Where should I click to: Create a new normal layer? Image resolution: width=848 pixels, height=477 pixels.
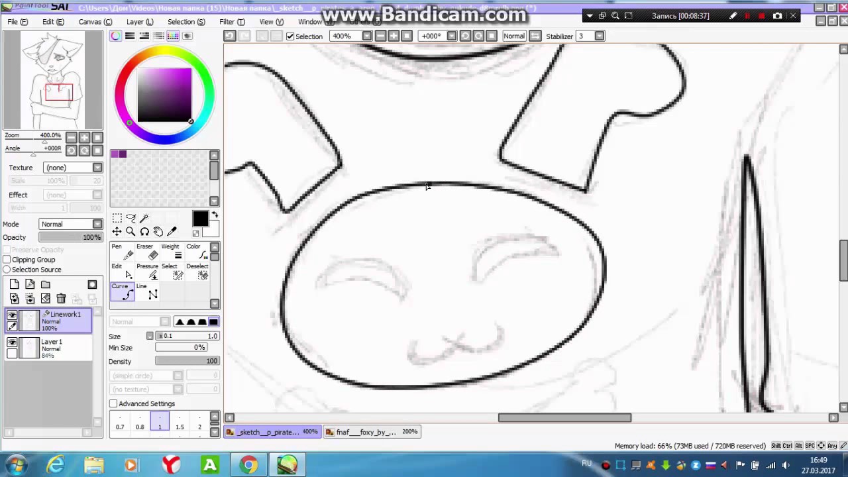point(15,284)
